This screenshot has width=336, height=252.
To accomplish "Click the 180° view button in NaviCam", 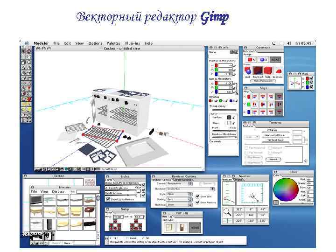I will (x=251, y=221).
